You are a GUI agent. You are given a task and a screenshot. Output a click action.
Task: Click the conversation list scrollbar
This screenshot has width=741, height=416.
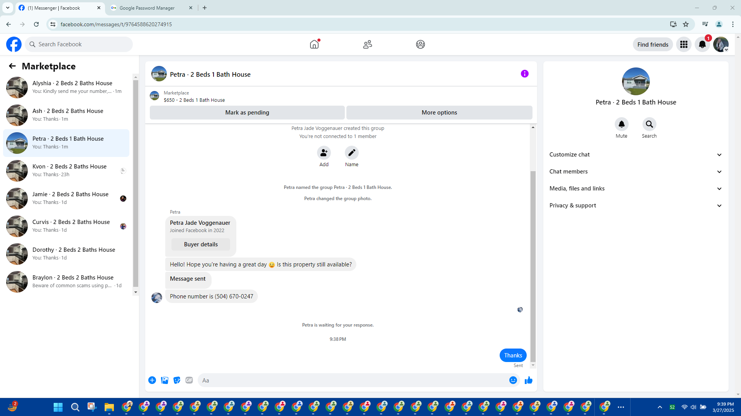coord(136,183)
